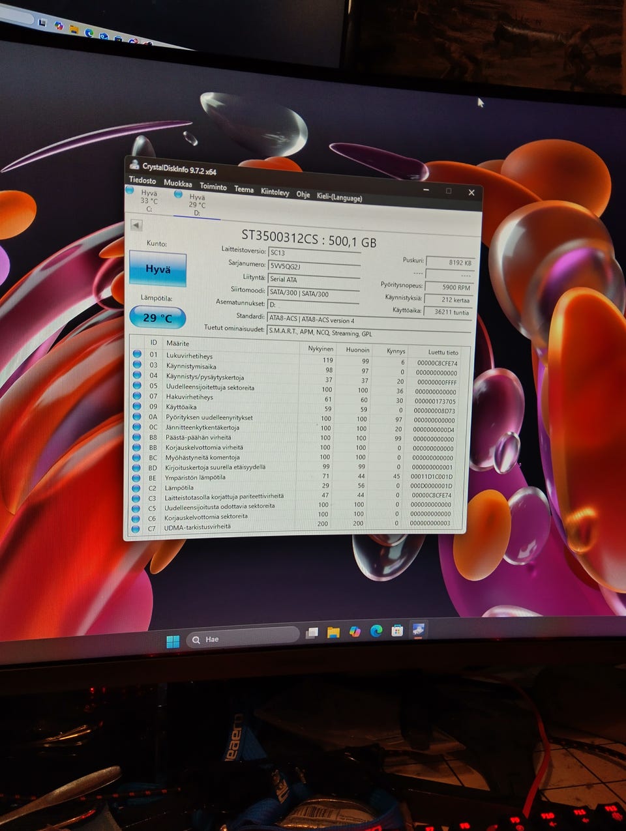
Task: Click the status dot for attribute 01 Lukuvirhetiheys
Action: [137, 354]
